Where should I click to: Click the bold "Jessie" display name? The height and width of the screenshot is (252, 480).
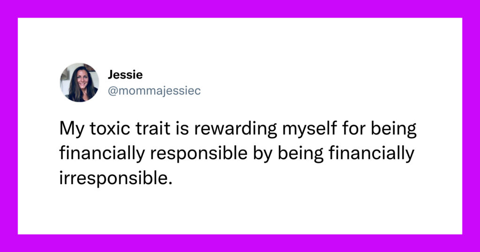[125, 74]
